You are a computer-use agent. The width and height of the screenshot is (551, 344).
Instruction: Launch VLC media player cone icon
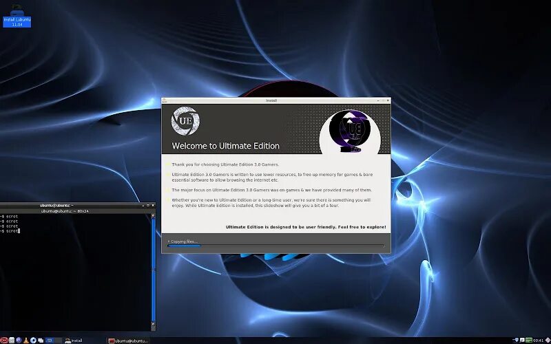[26, 340]
